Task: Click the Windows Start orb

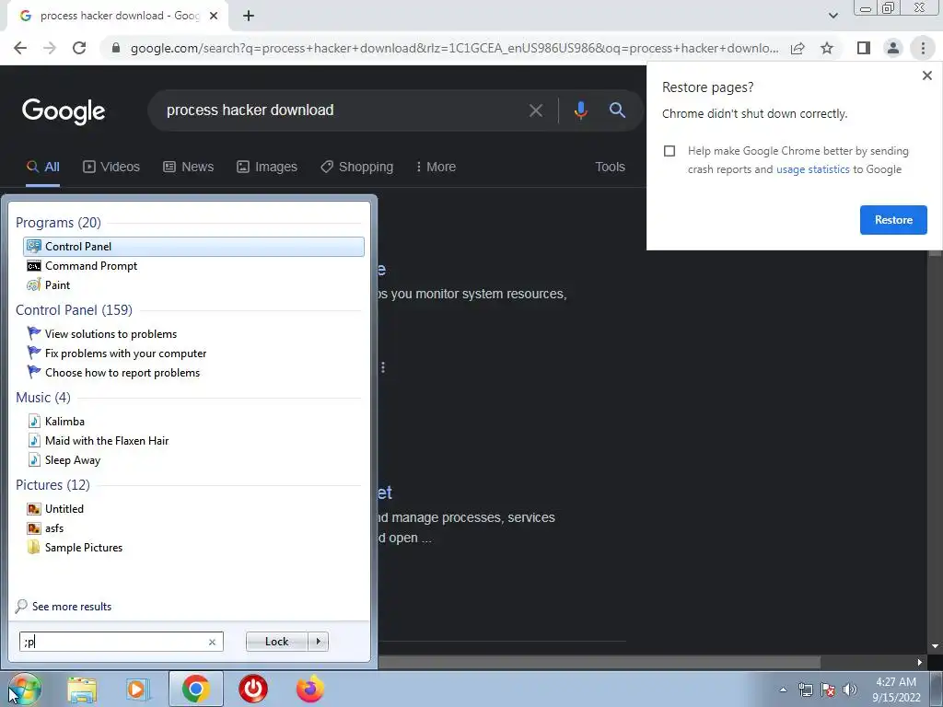Action: point(25,689)
